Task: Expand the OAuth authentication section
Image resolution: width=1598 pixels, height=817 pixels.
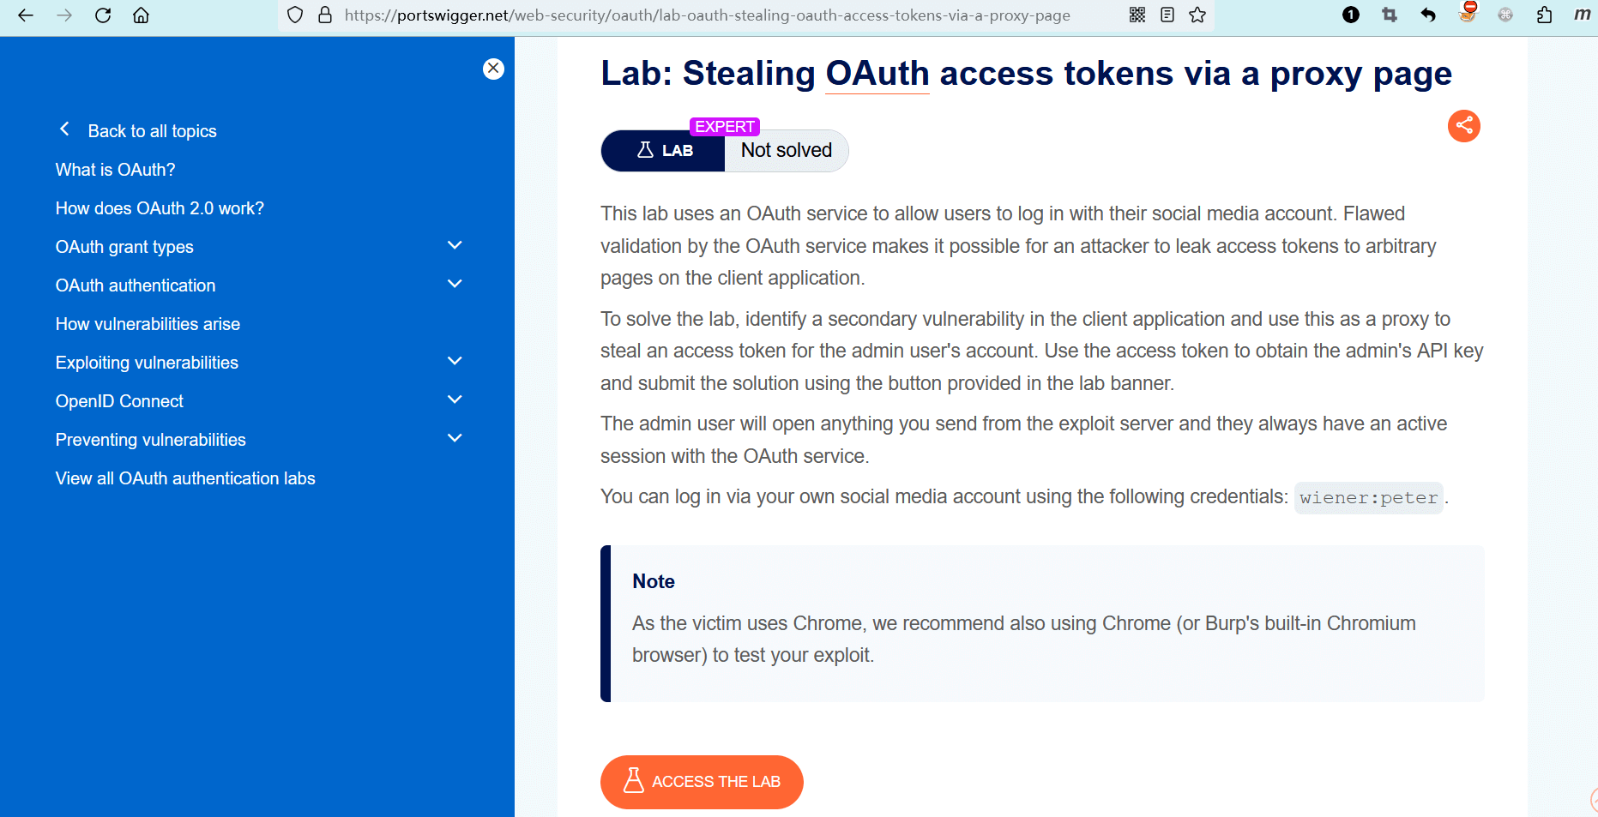Action: point(455,285)
